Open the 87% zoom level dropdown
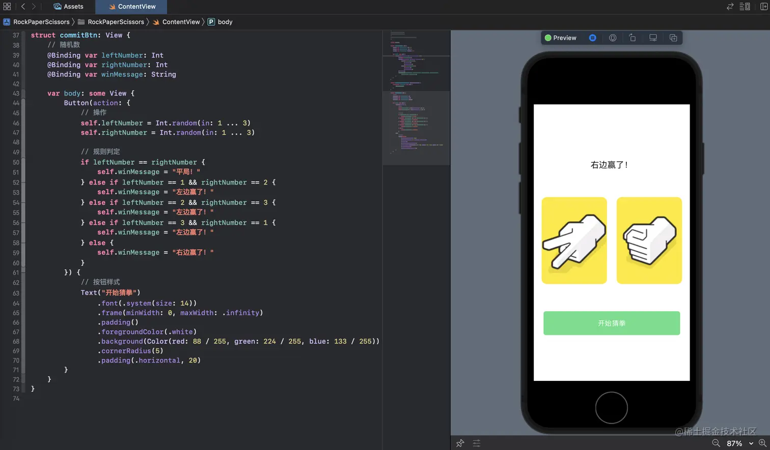 [739, 443]
